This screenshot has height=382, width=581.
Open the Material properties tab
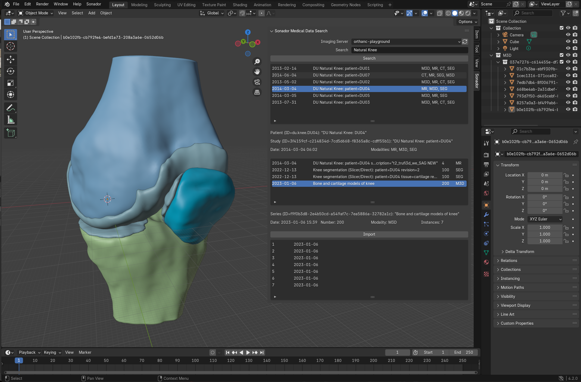(x=486, y=262)
